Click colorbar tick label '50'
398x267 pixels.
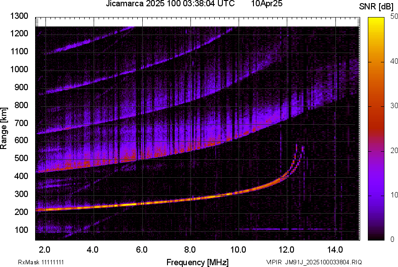394,17
